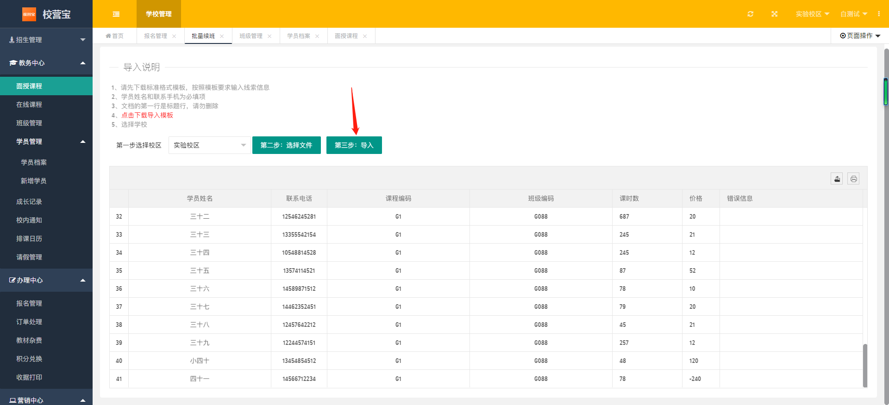
Task: Switch to 学员档案 tab
Action: (299, 36)
